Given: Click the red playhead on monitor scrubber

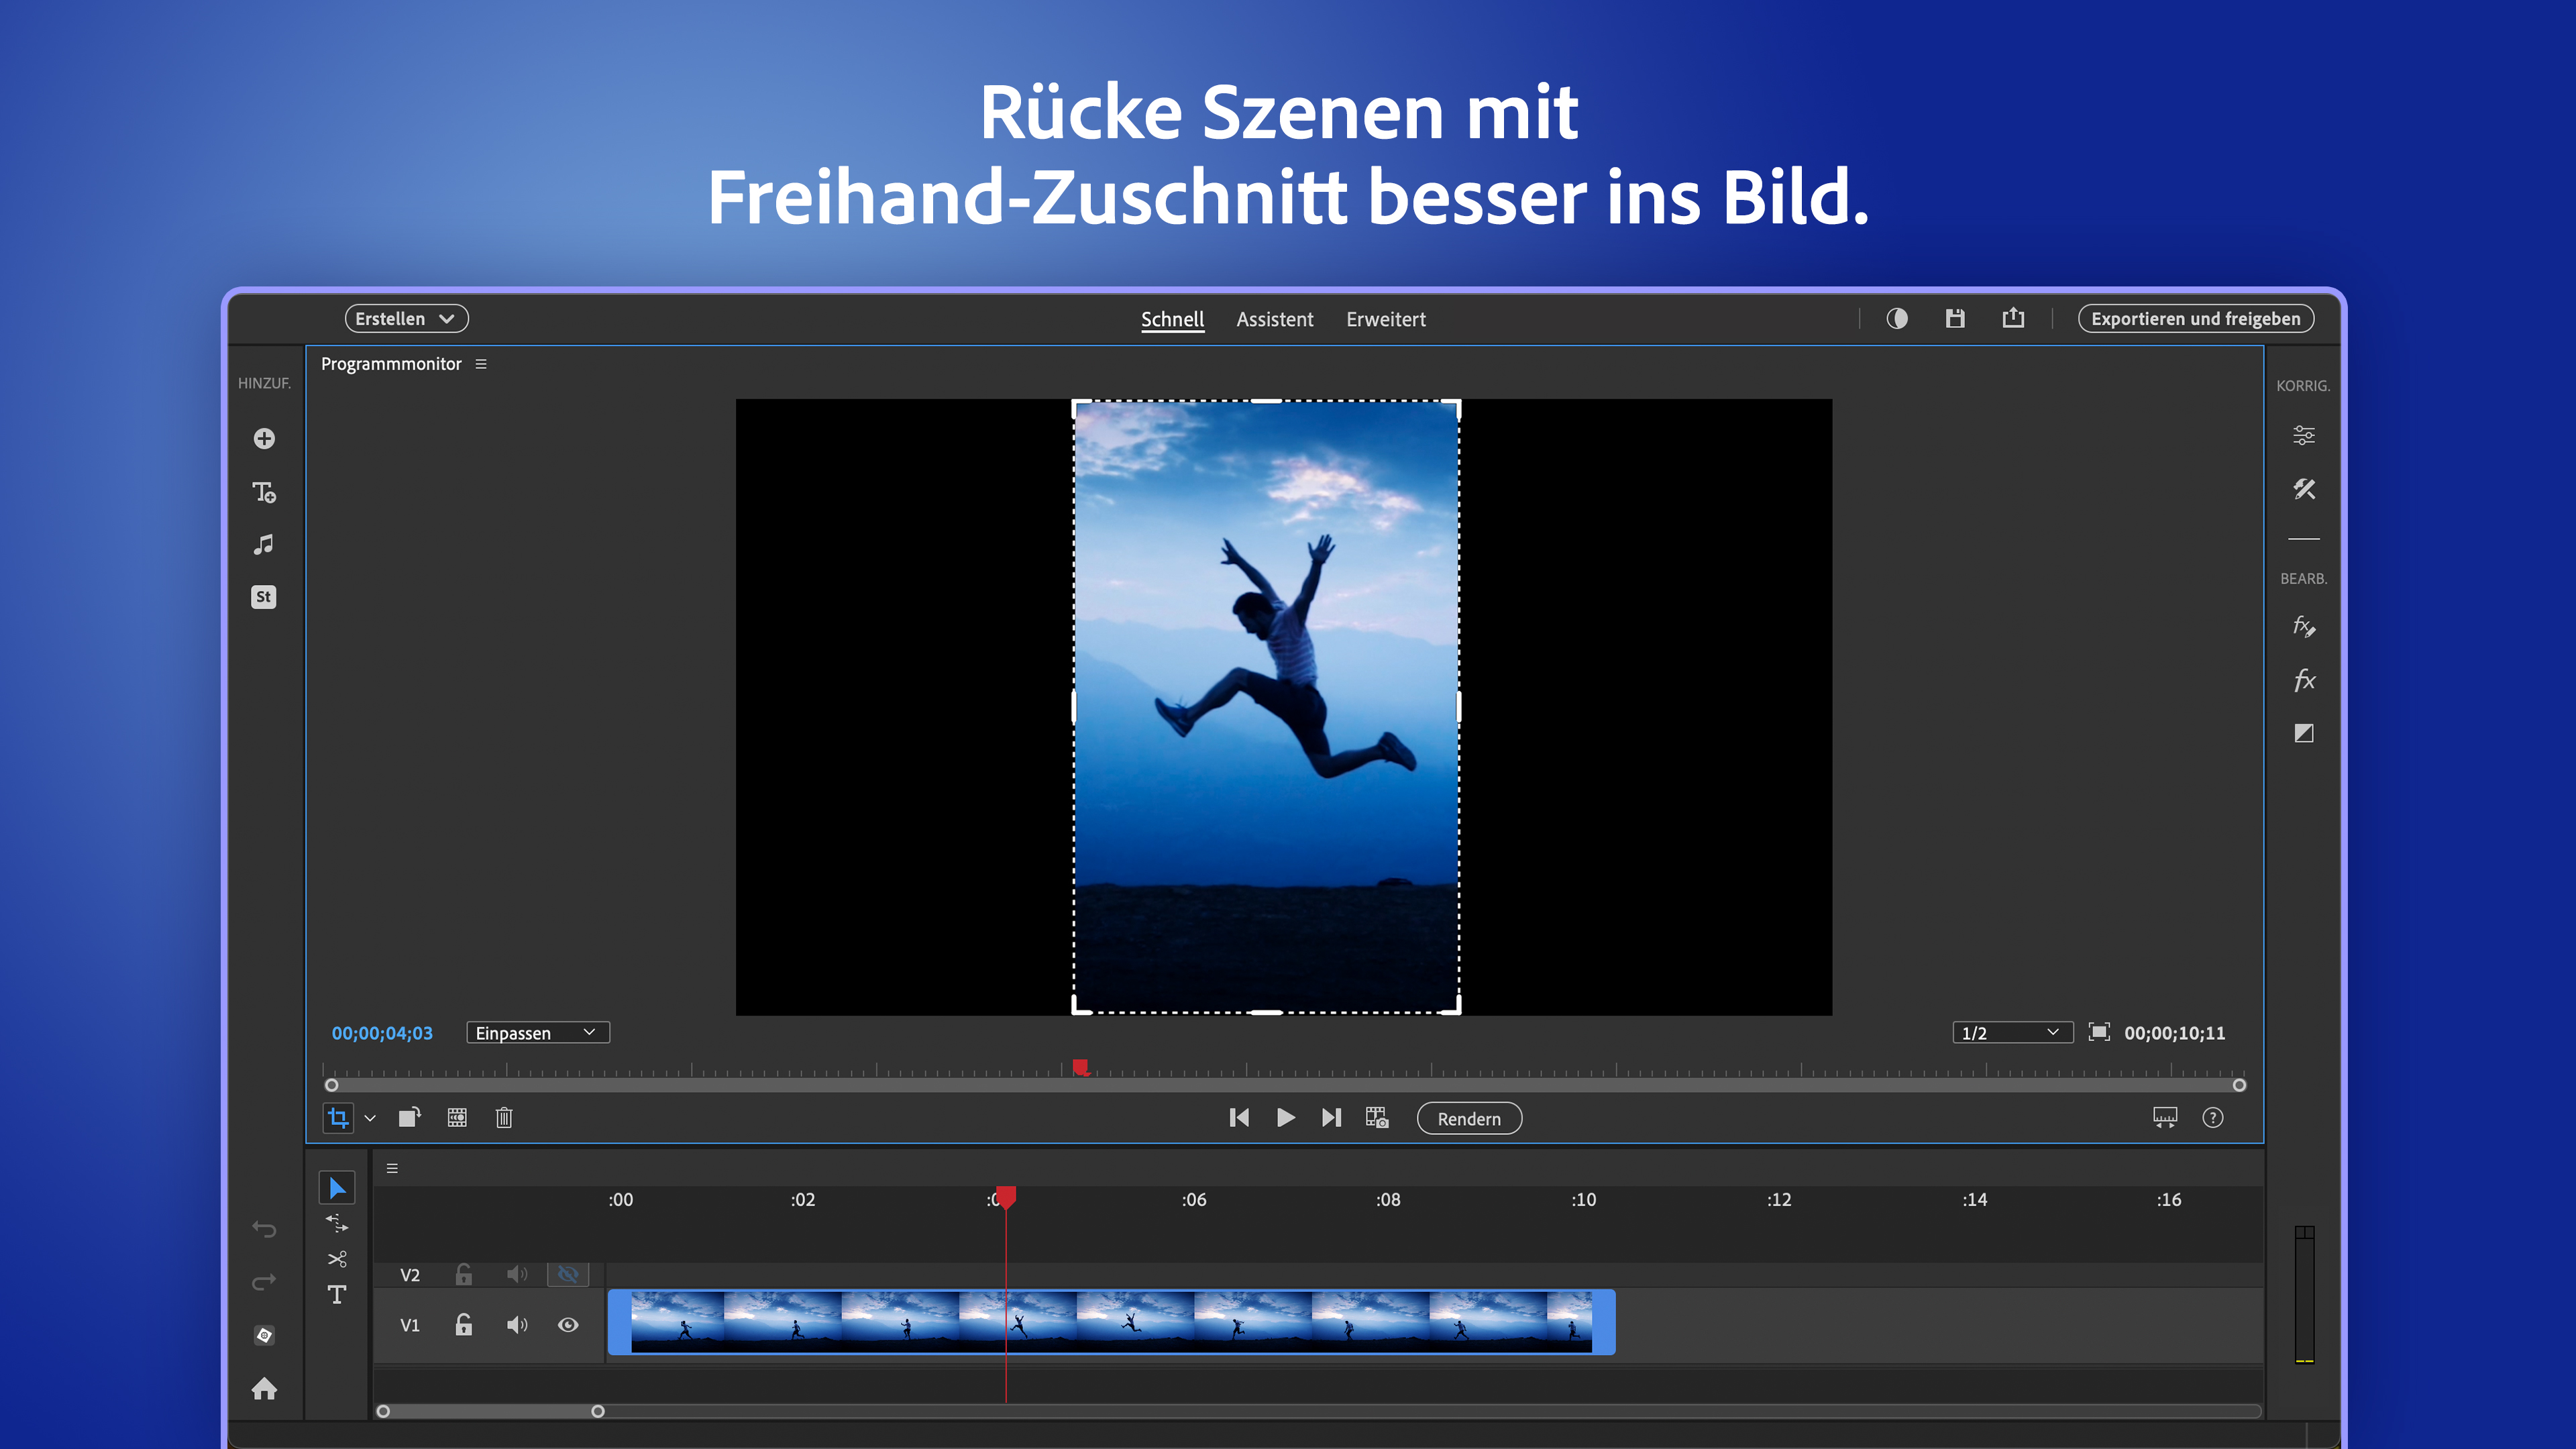Looking at the screenshot, I should coord(1081,1068).
